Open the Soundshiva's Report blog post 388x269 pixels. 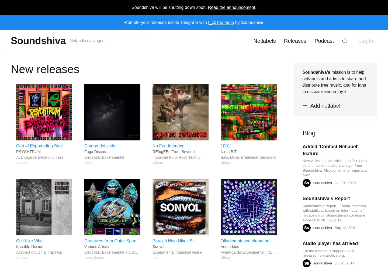click(x=326, y=199)
